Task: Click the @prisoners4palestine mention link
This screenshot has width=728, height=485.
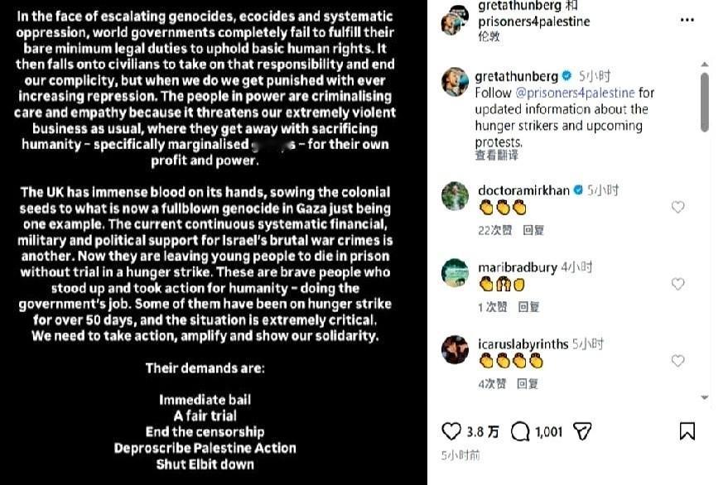Action: (x=575, y=93)
